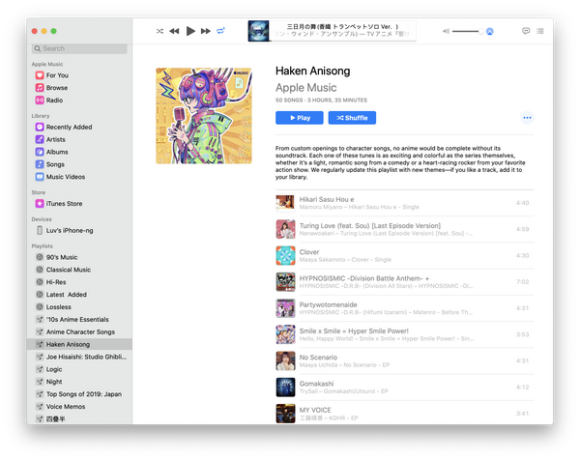The image size is (580, 460).
Task: Start playback with the play button
Action: point(190,31)
